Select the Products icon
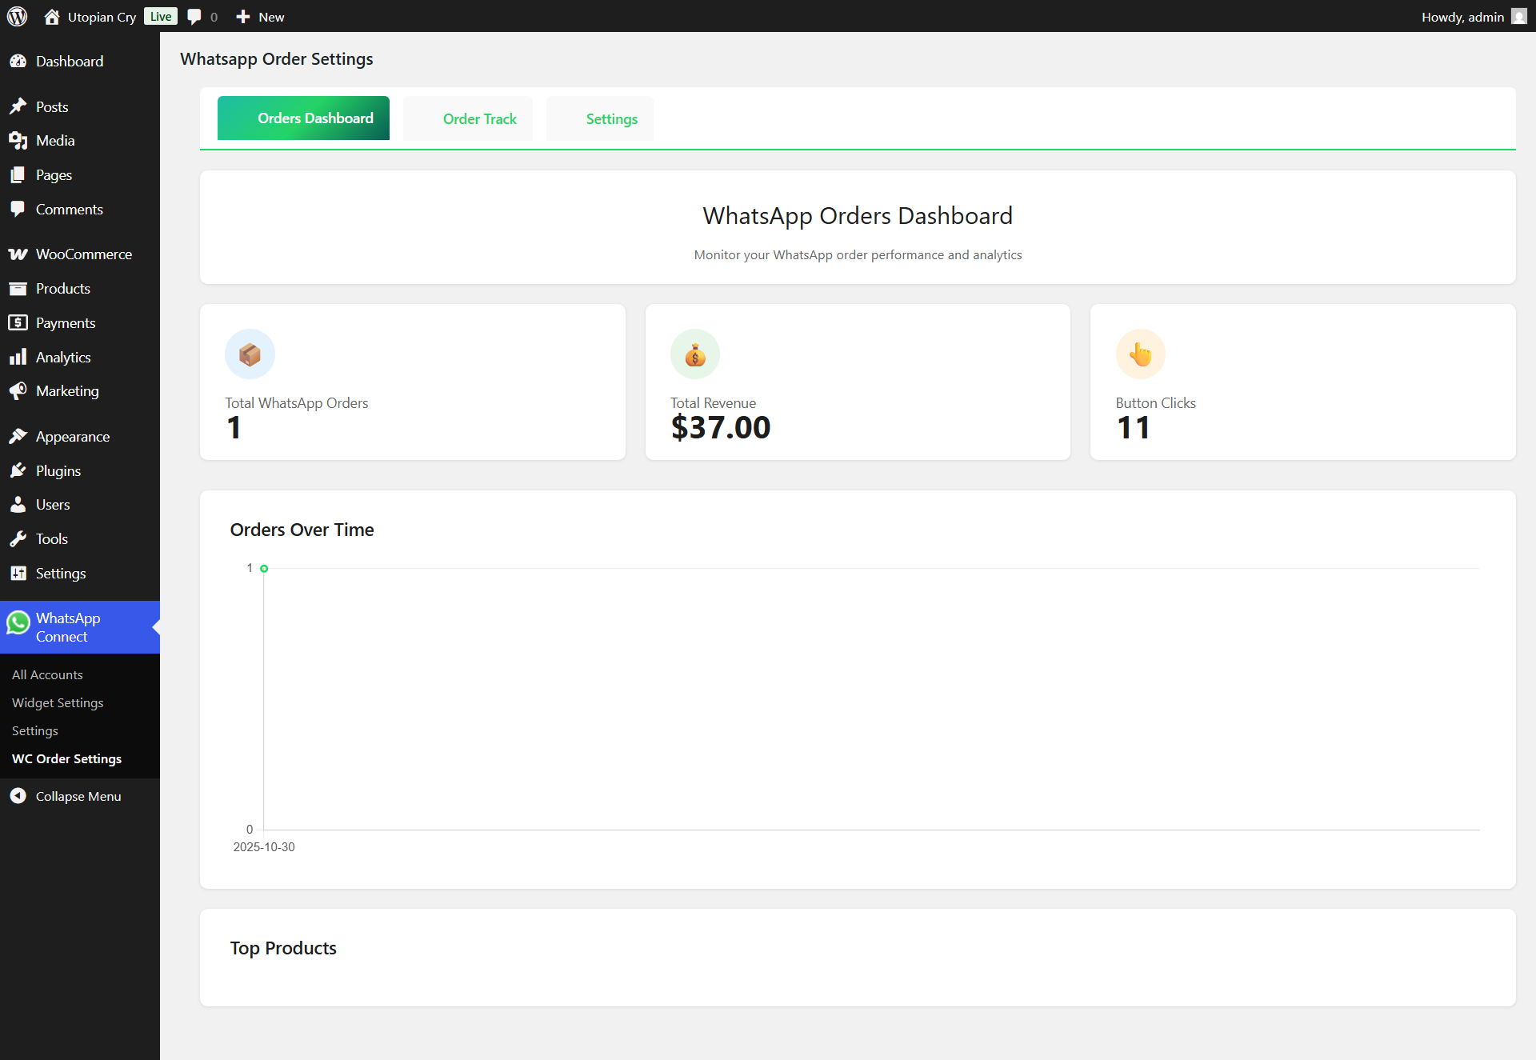The height and width of the screenshot is (1060, 1536). click(x=19, y=288)
